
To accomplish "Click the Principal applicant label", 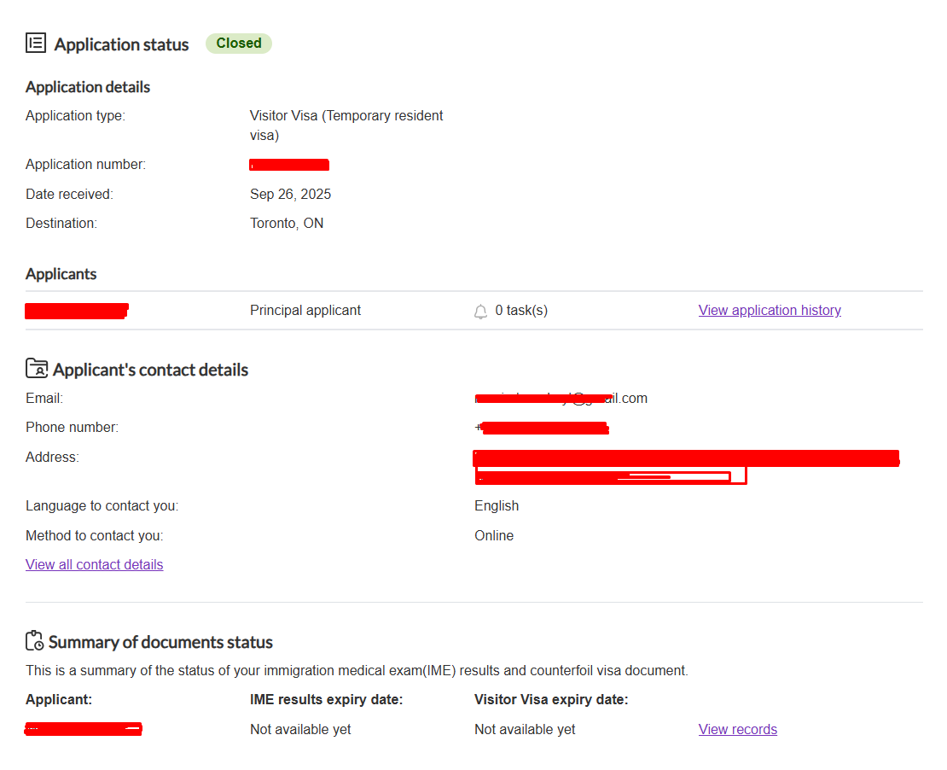I will [305, 311].
